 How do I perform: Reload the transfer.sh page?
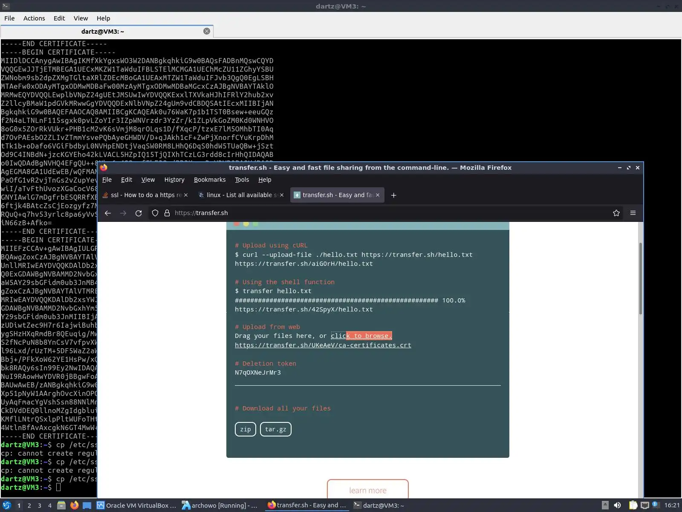click(x=139, y=213)
